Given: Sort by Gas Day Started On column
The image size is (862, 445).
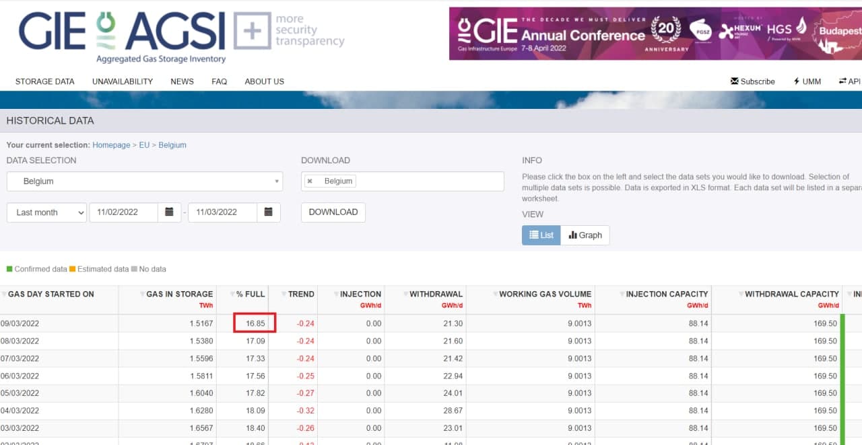Looking at the screenshot, I should (51, 294).
